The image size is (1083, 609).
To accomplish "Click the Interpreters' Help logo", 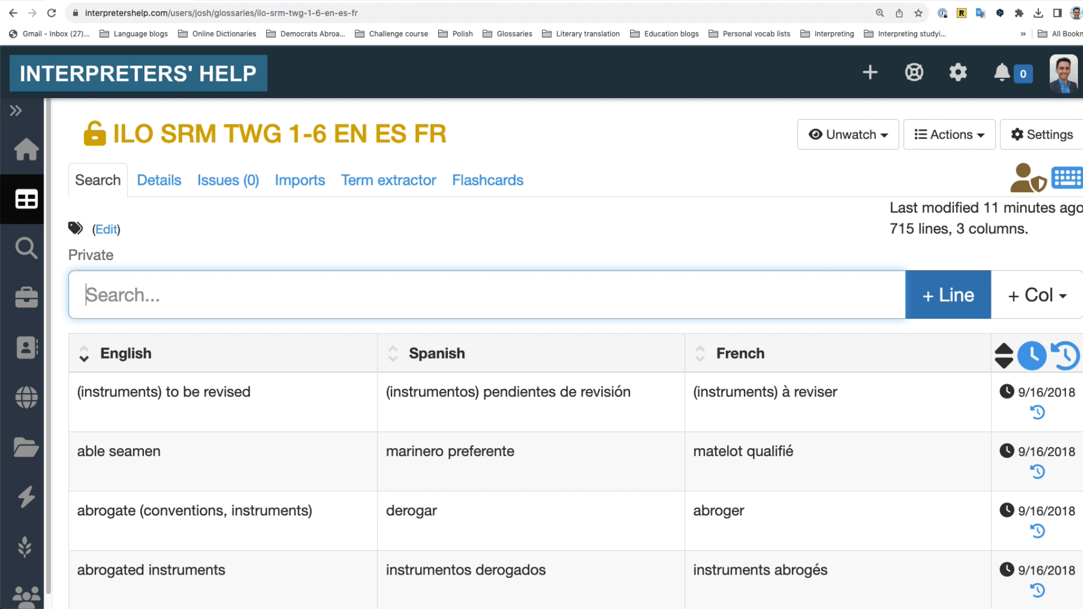I will [x=138, y=73].
